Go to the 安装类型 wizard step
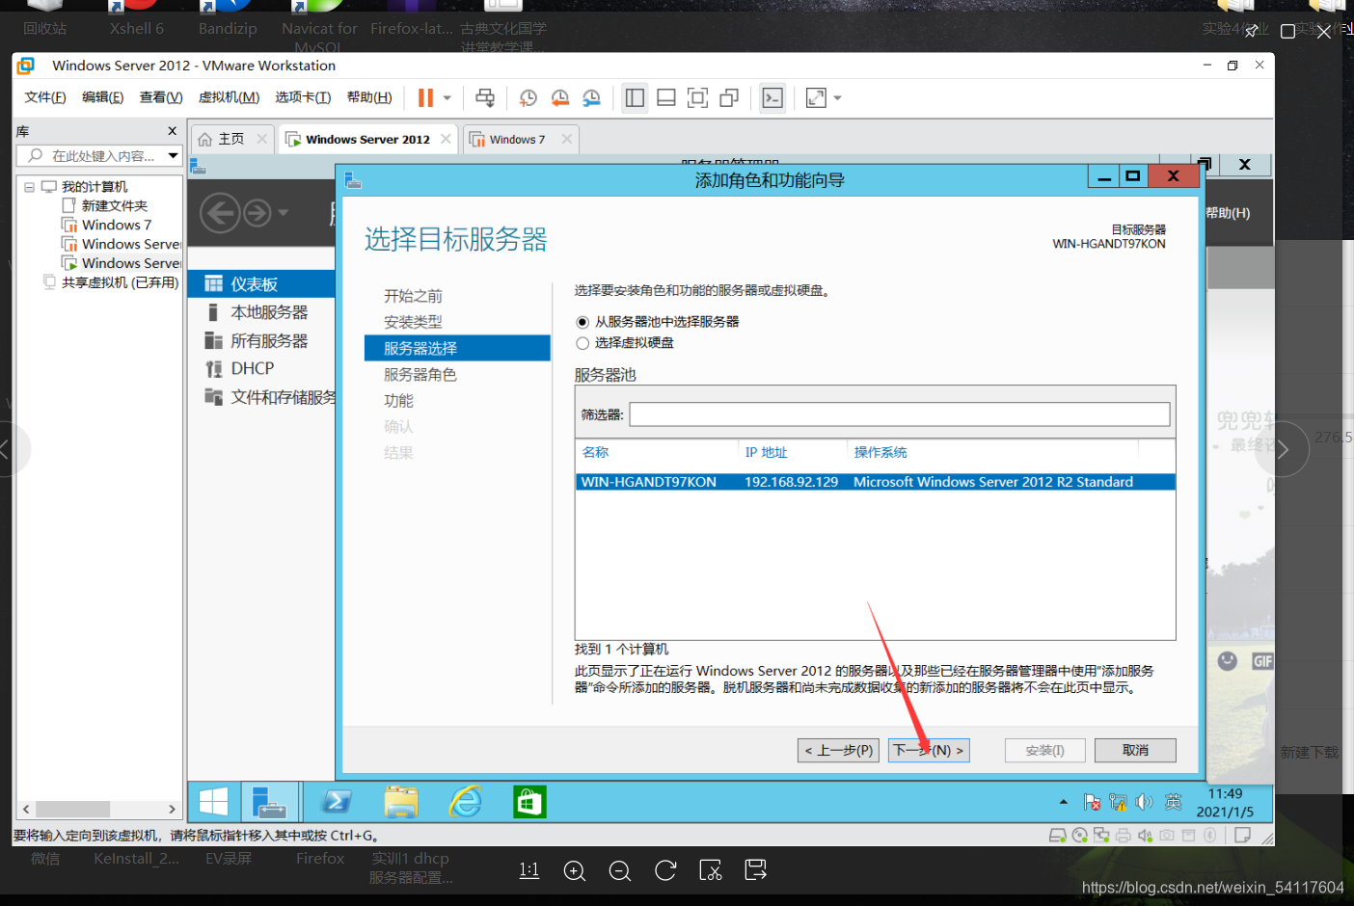 413,322
